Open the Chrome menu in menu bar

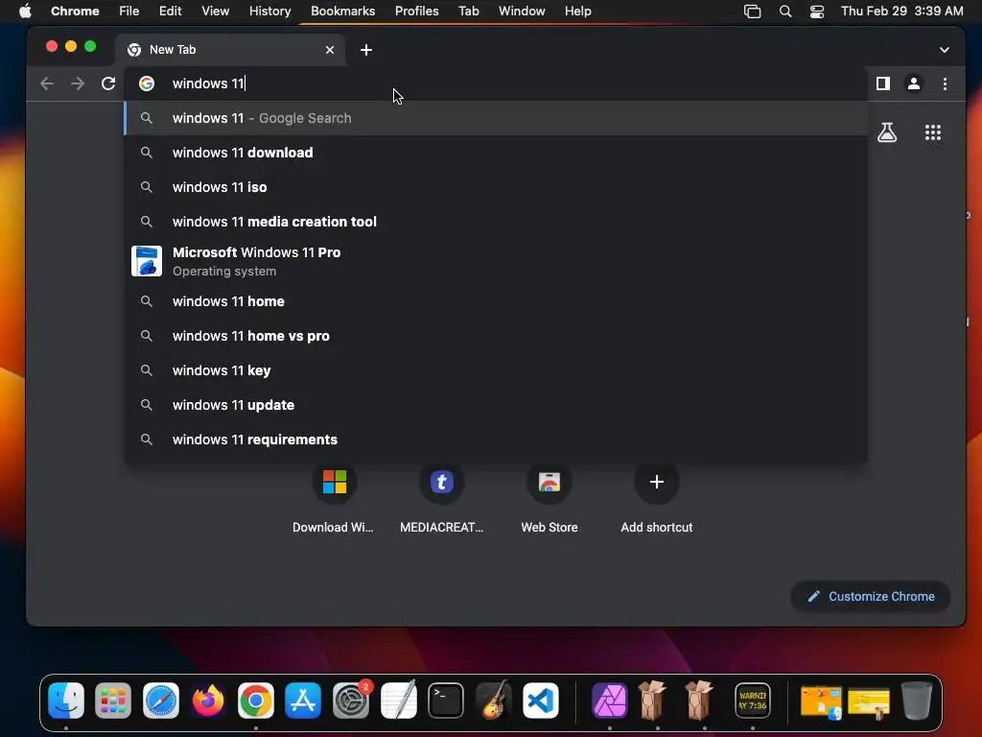point(75,11)
